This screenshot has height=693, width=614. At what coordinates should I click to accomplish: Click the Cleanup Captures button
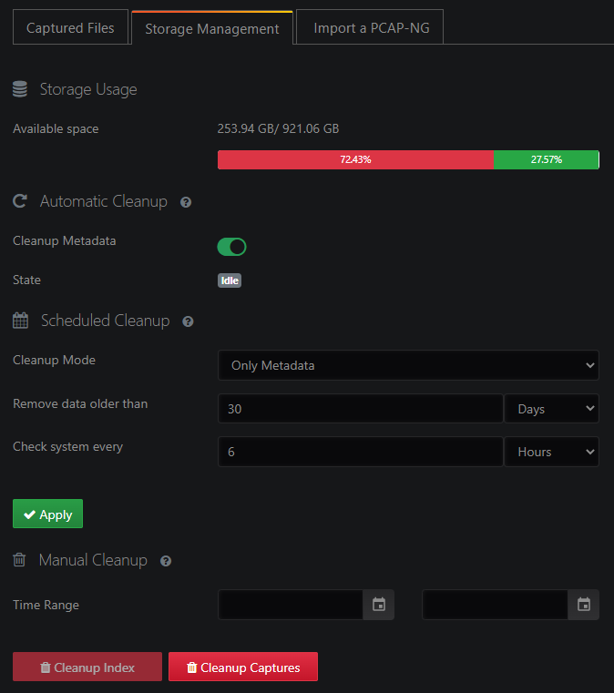pos(242,668)
